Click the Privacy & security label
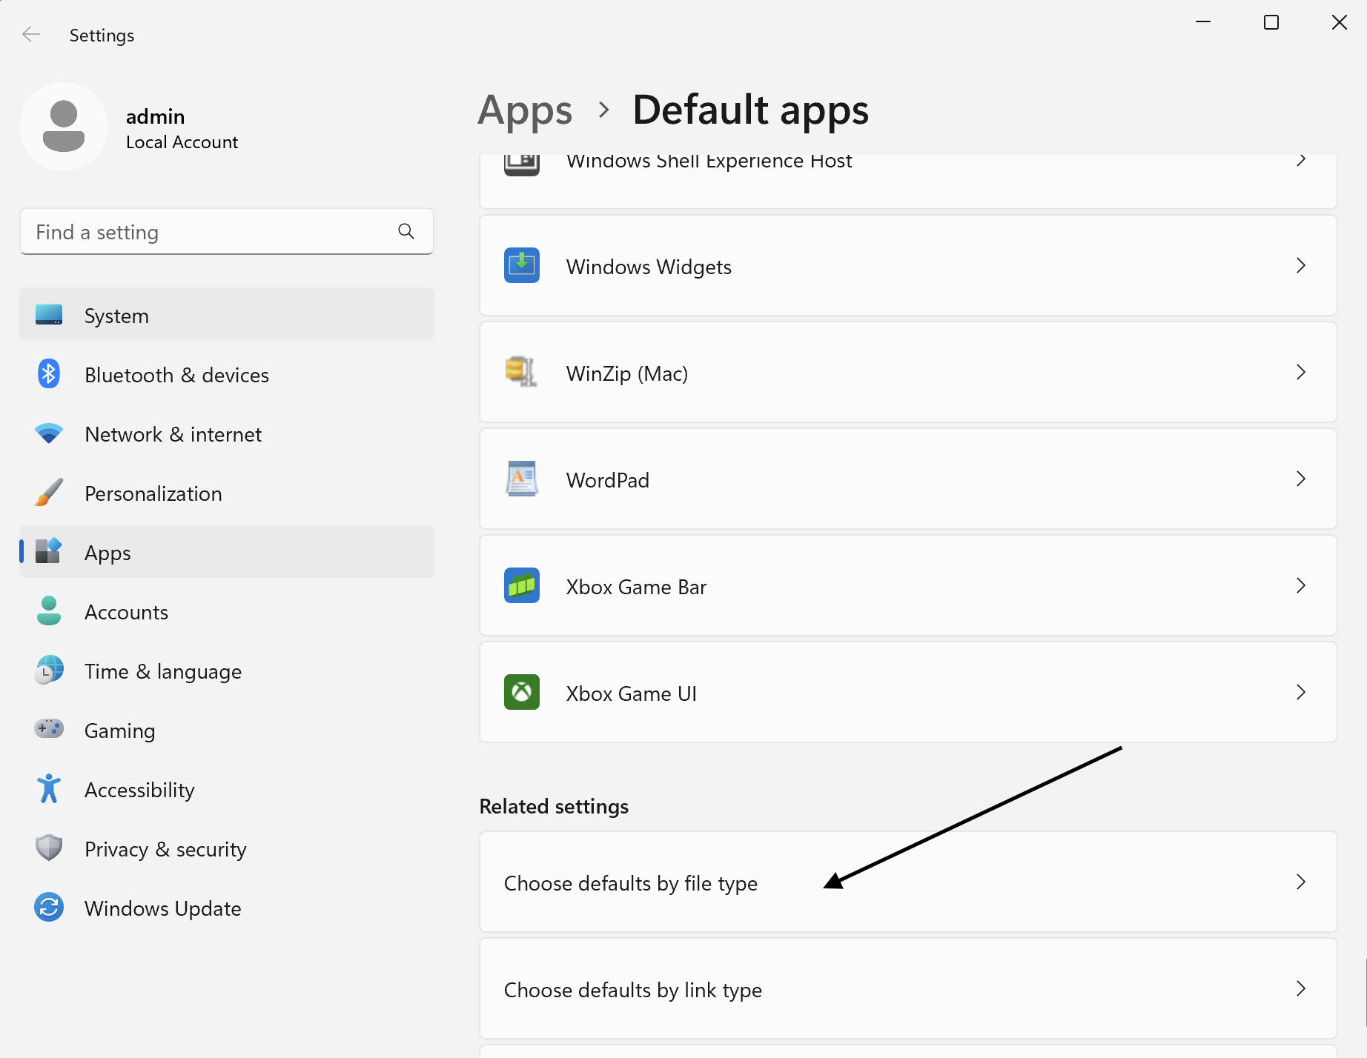 pos(165,849)
